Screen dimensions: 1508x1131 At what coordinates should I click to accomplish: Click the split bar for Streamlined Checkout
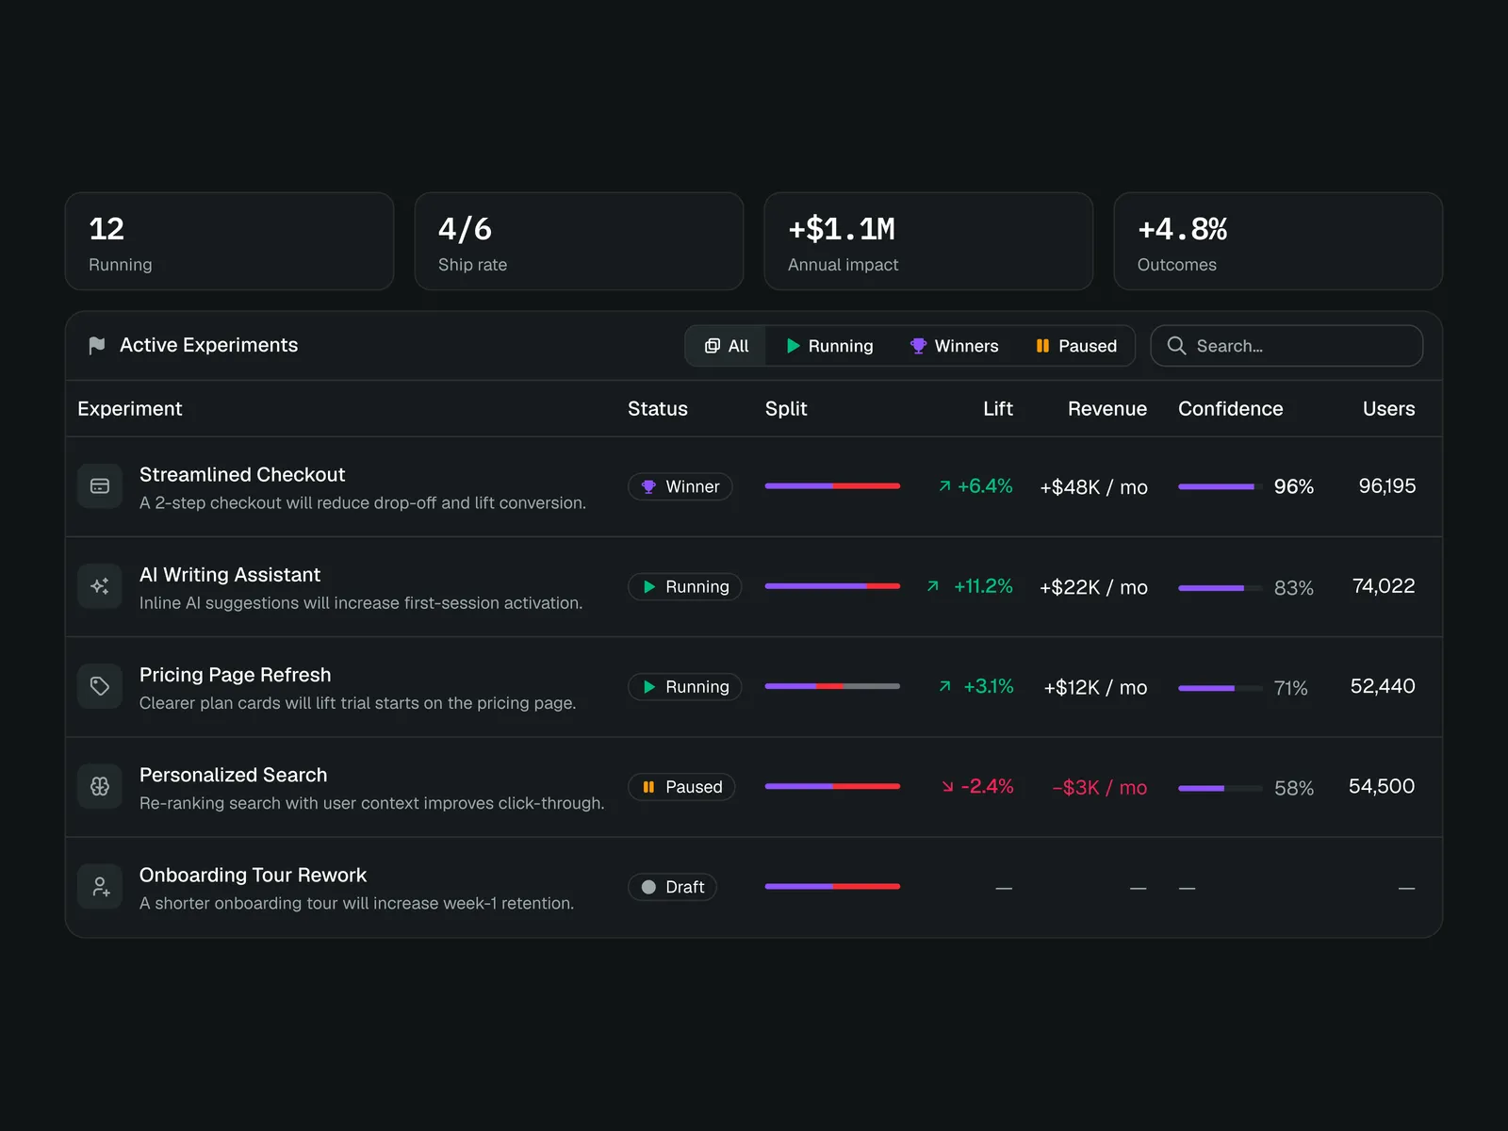[x=832, y=486]
